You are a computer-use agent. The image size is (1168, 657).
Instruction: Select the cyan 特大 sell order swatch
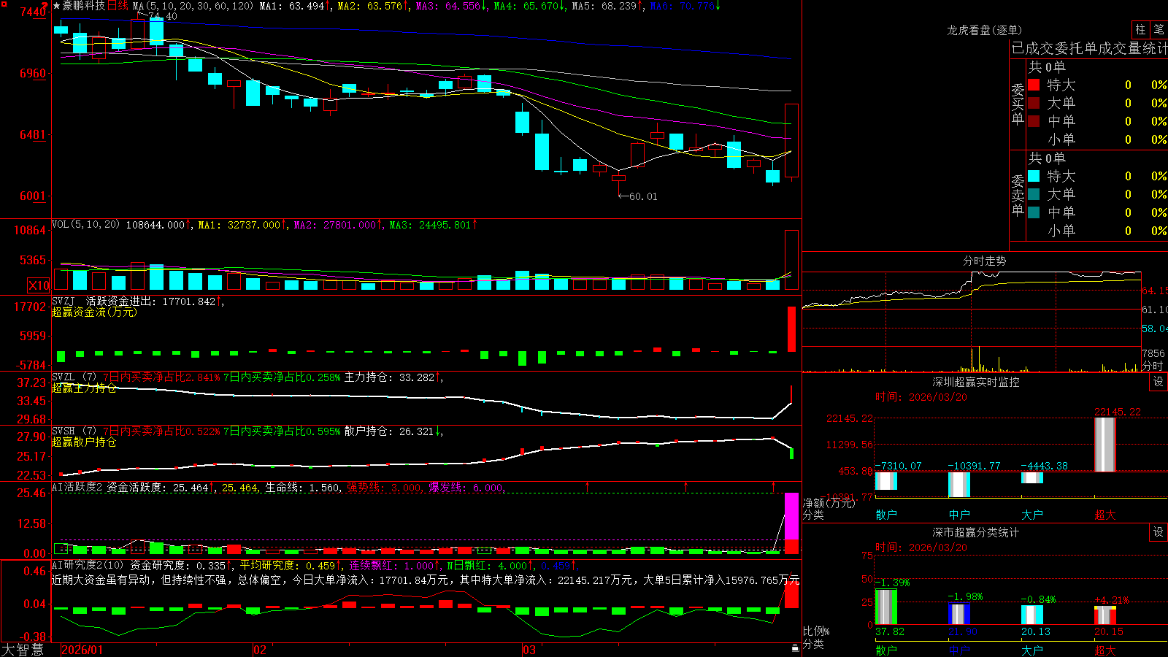coord(1034,176)
